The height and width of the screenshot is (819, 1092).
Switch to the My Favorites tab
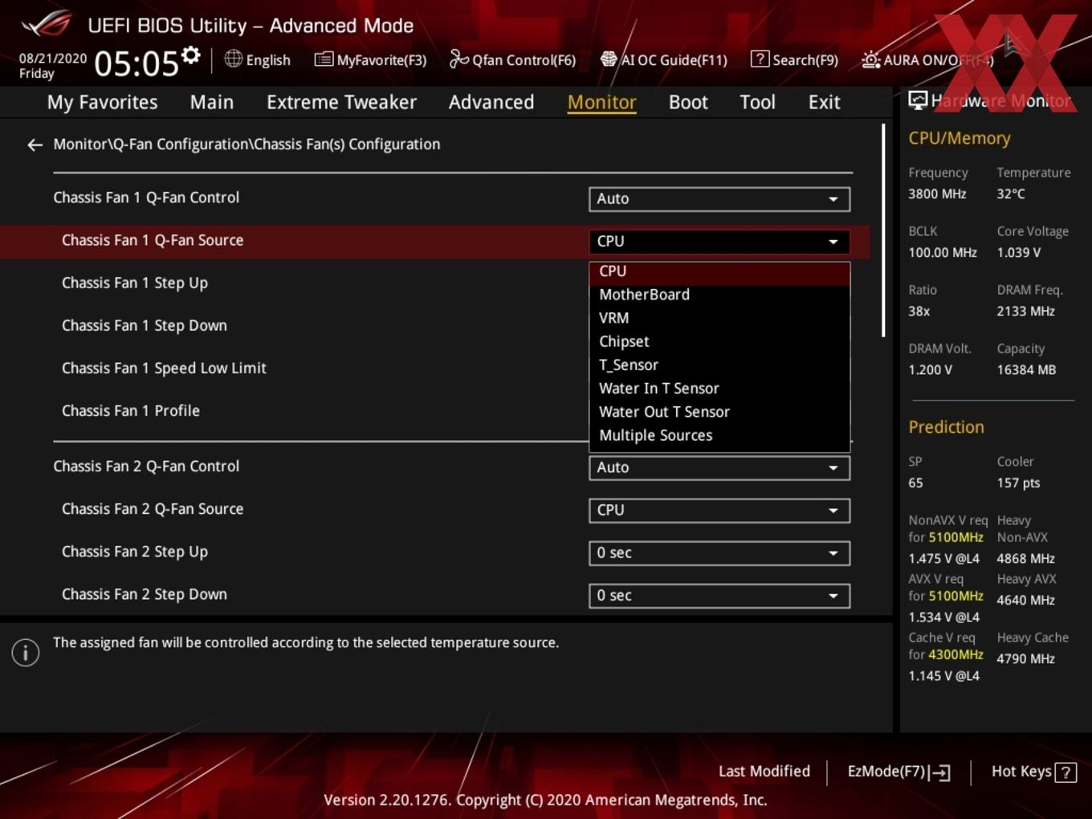coord(102,102)
